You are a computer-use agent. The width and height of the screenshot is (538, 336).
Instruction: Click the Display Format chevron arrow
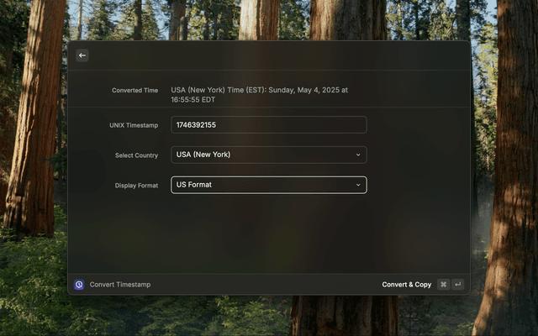(x=358, y=185)
